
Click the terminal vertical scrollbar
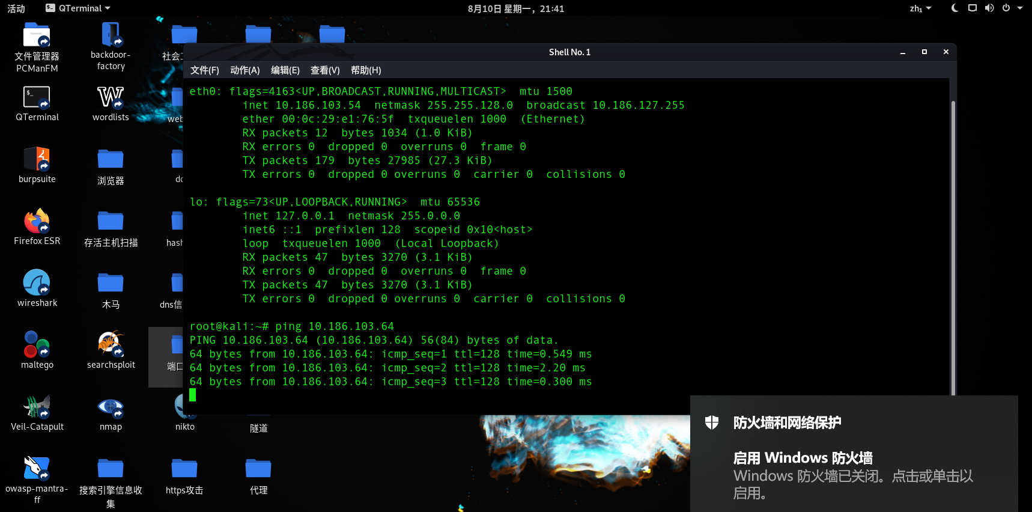tap(953, 248)
